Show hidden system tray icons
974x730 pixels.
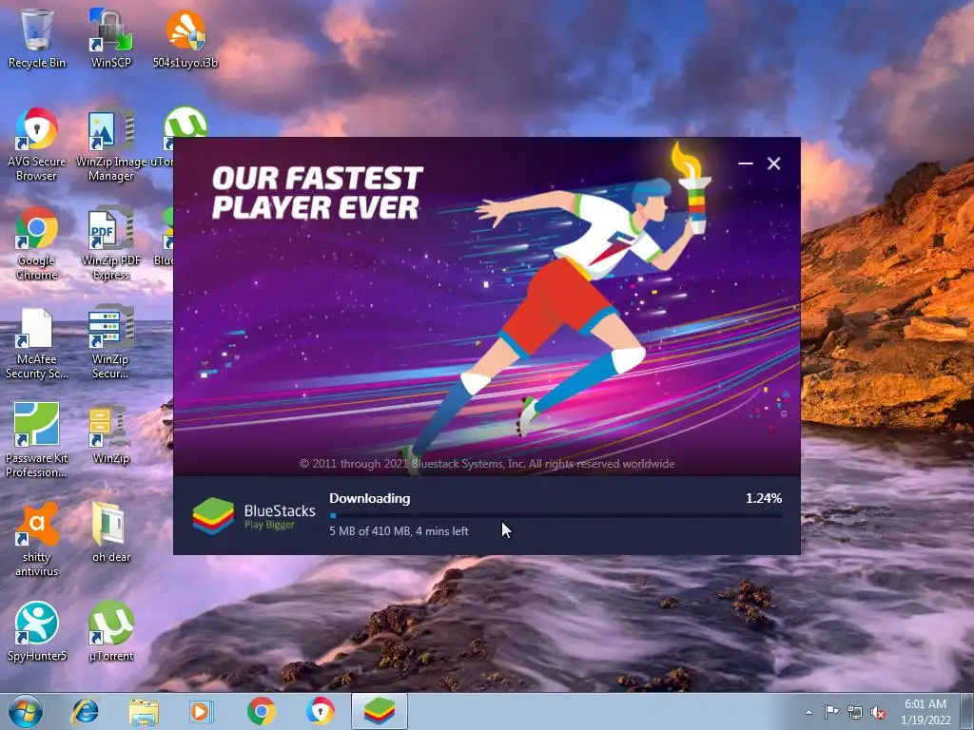point(808,712)
